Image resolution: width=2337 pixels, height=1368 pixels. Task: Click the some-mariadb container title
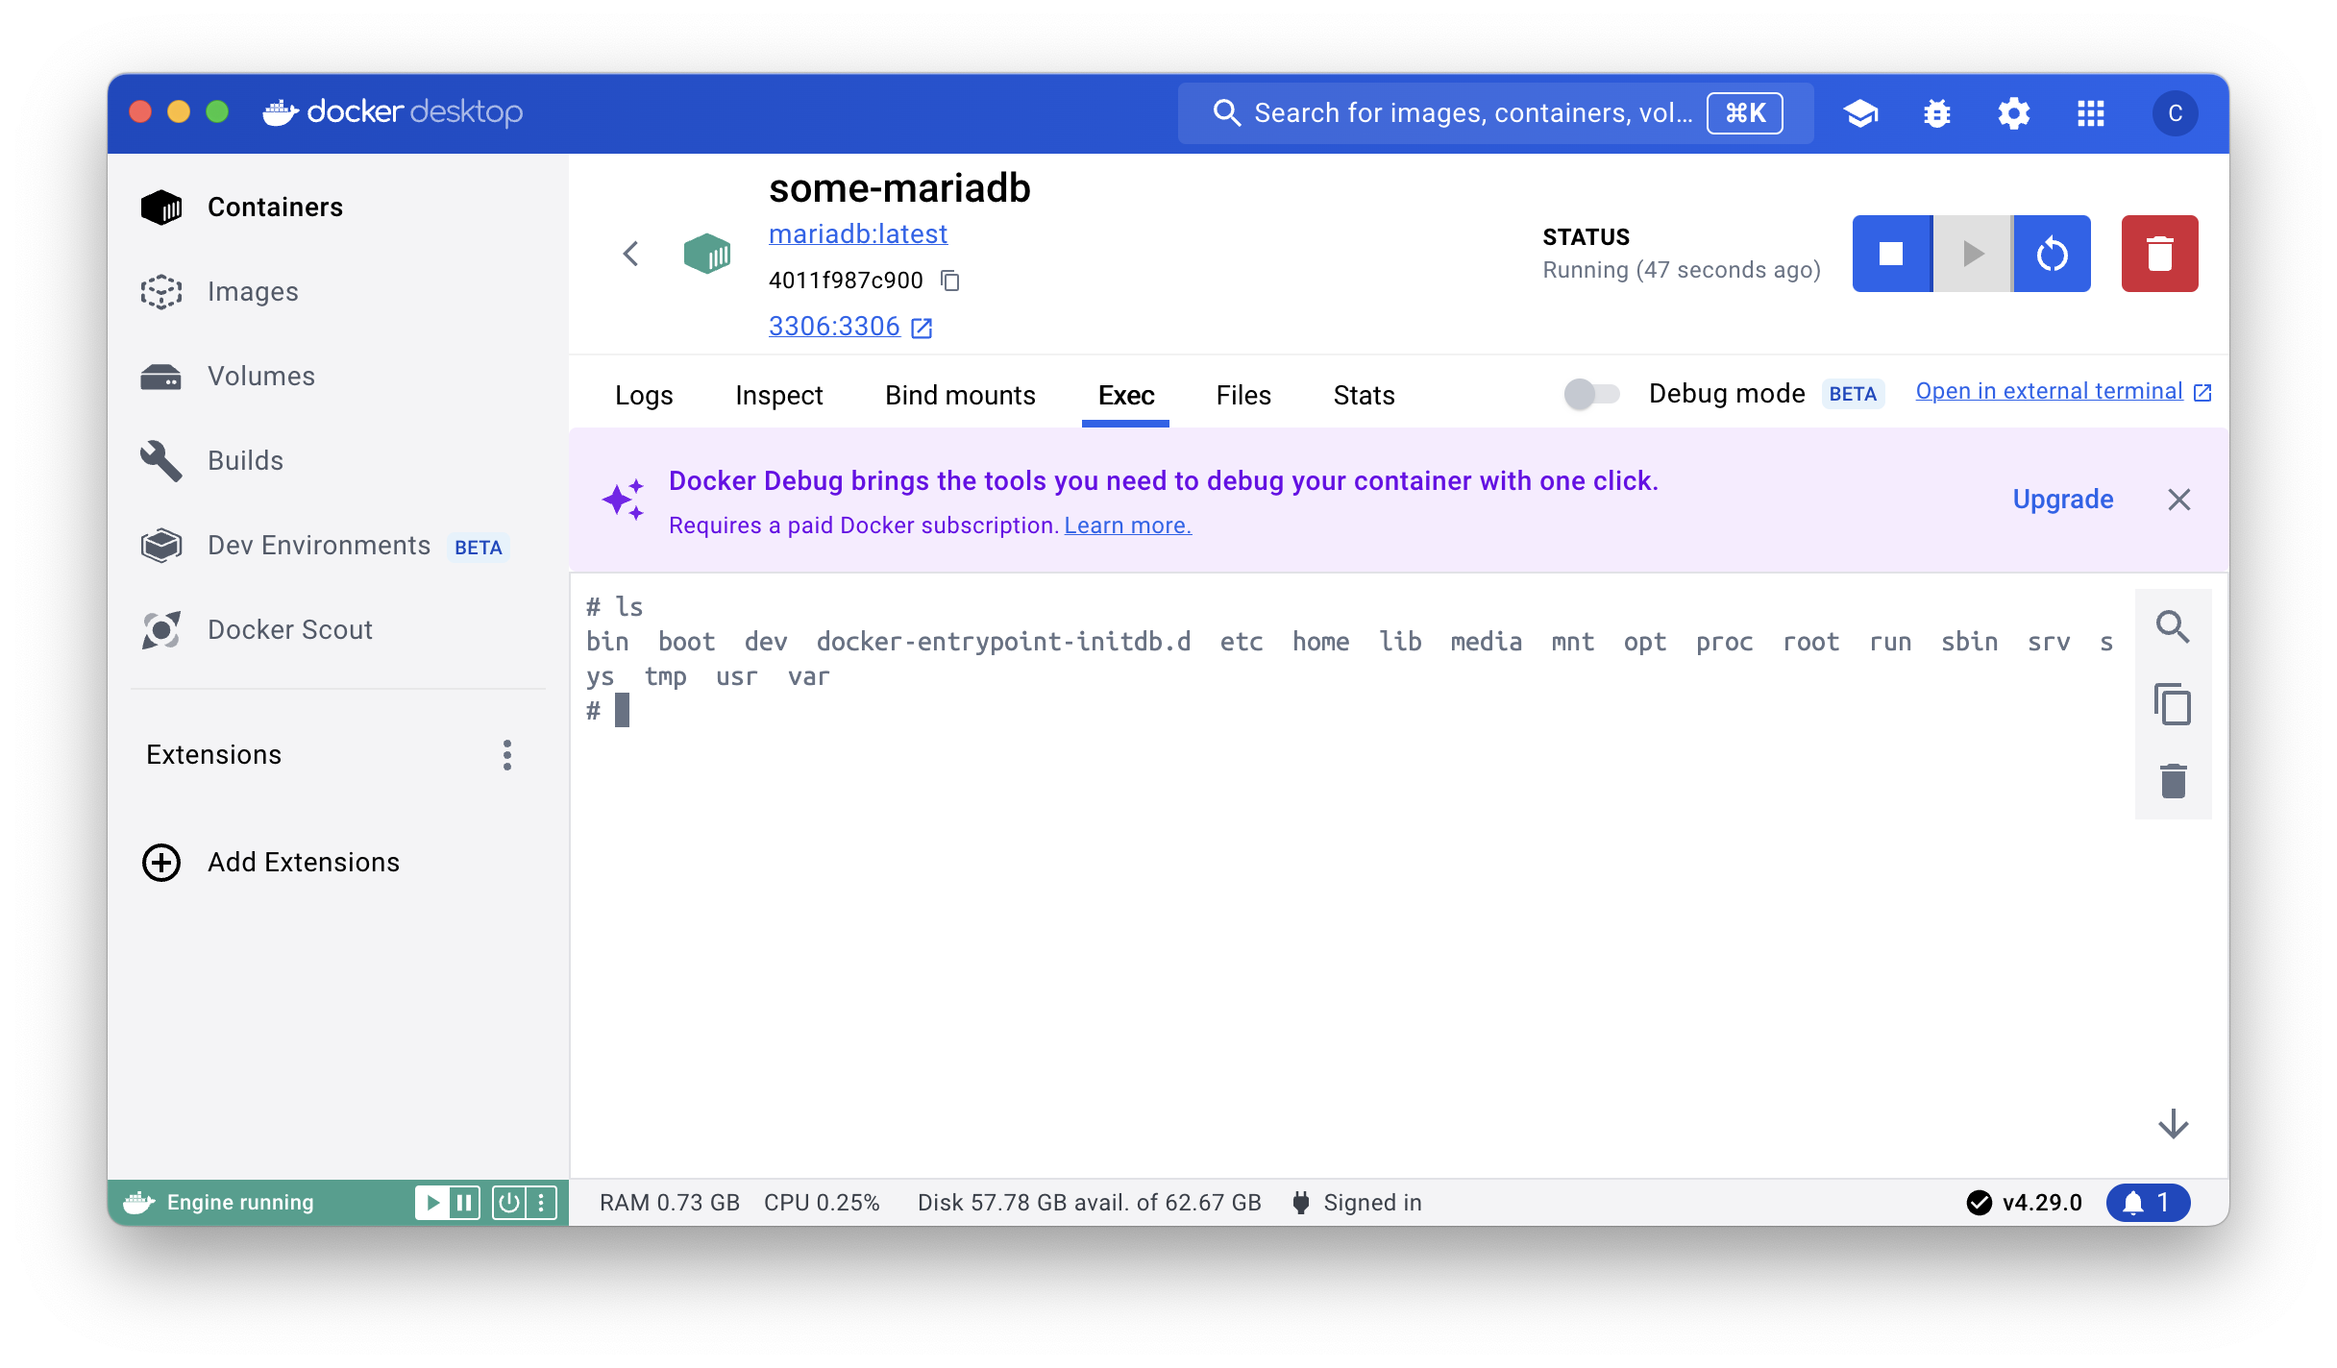[x=899, y=188]
